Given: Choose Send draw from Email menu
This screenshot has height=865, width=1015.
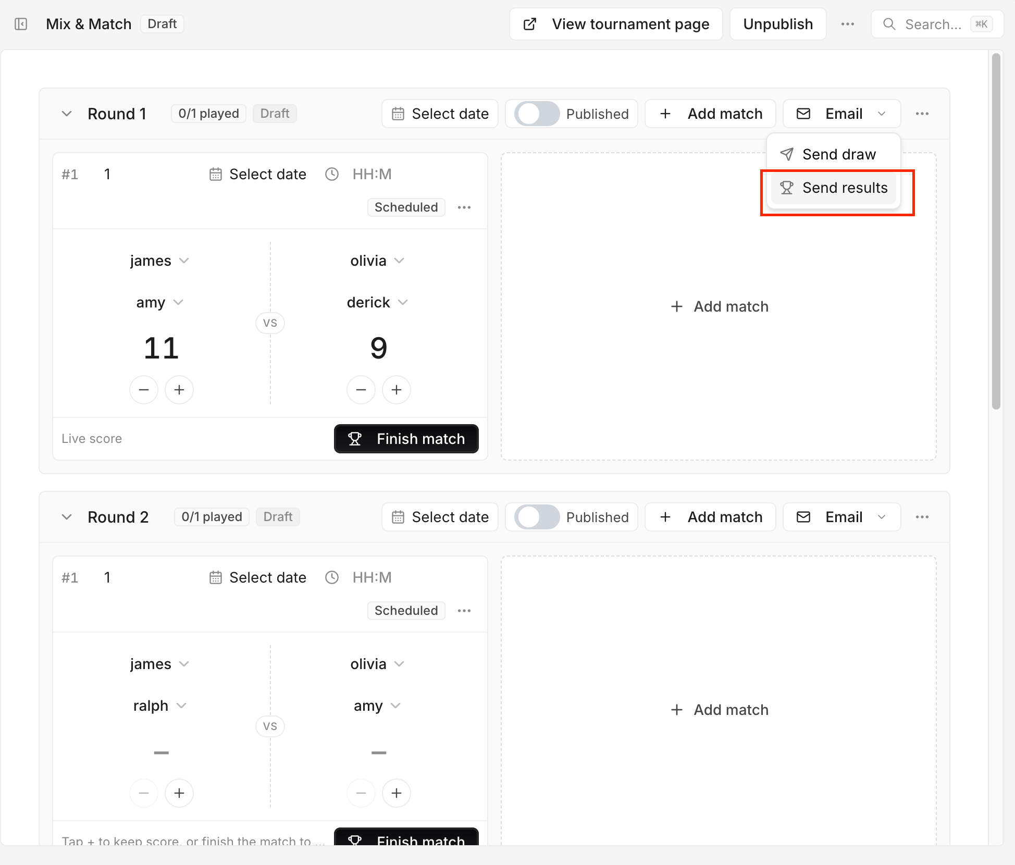Looking at the screenshot, I should point(834,154).
